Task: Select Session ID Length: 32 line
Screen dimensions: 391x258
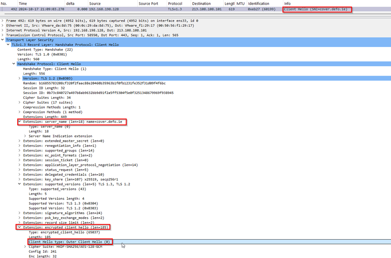Action: pyautogui.click(x=44, y=88)
